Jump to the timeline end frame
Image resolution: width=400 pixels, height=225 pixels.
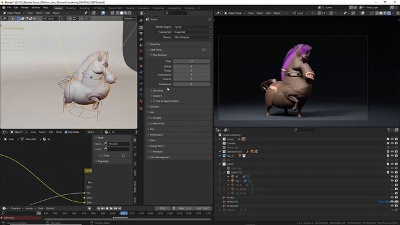coord(119,208)
